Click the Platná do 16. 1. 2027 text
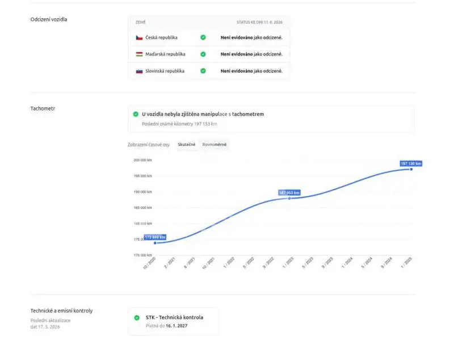 coord(166,326)
